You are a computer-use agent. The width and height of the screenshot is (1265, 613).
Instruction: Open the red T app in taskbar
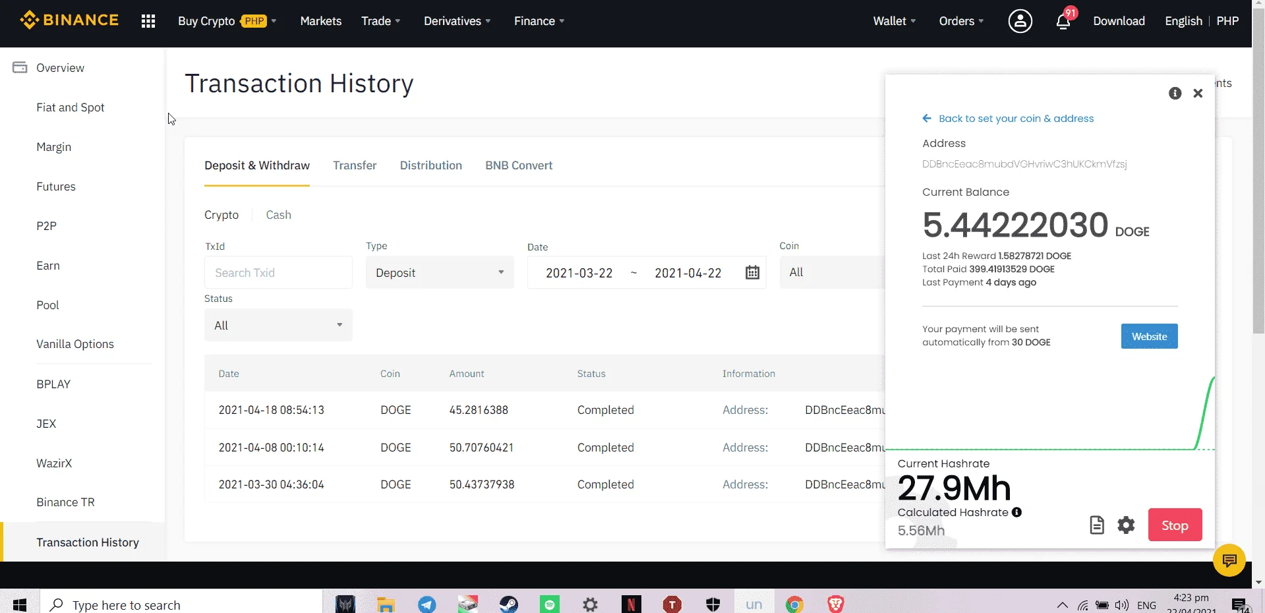pos(672,604)
